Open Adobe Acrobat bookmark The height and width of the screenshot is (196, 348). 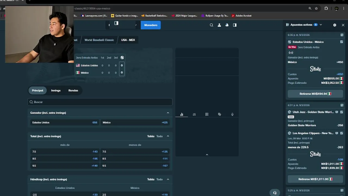(242, 16)
